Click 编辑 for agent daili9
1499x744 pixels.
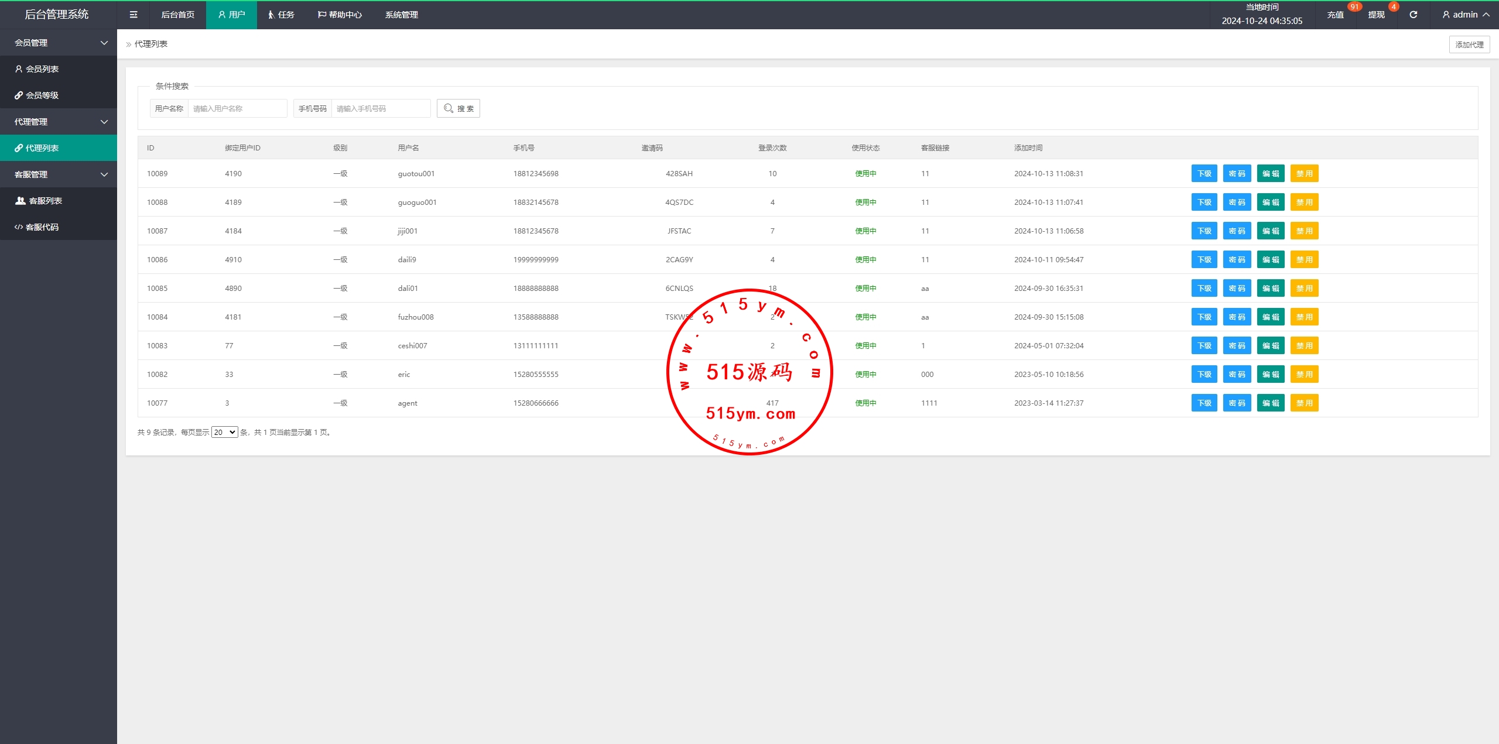click(x=1270, y=259)
